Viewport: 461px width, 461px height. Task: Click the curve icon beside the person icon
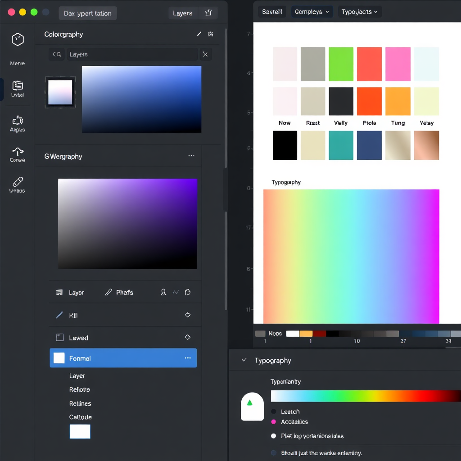click(x=176, y=292)
